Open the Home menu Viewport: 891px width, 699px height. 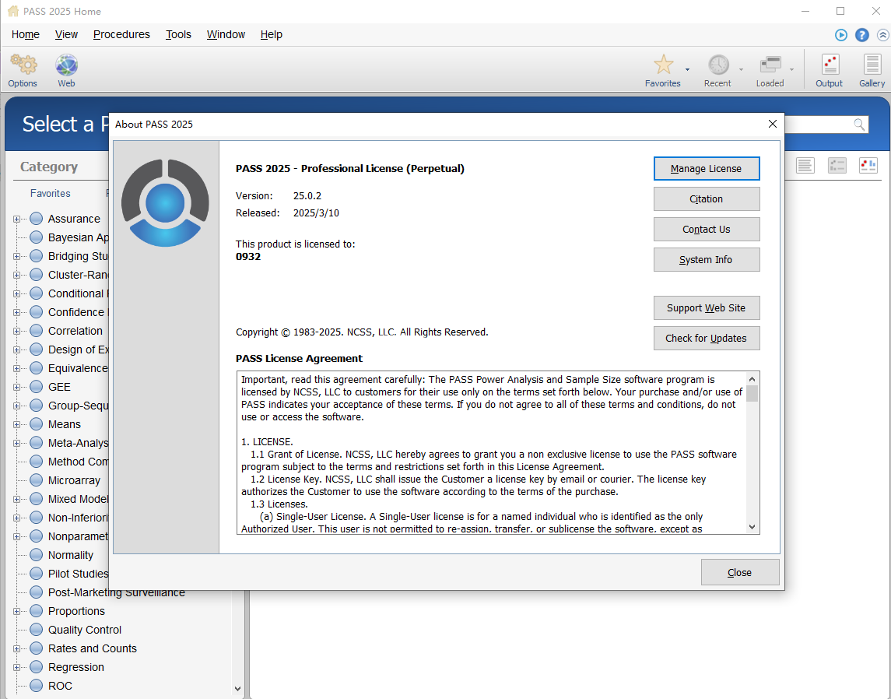[26, 35]
